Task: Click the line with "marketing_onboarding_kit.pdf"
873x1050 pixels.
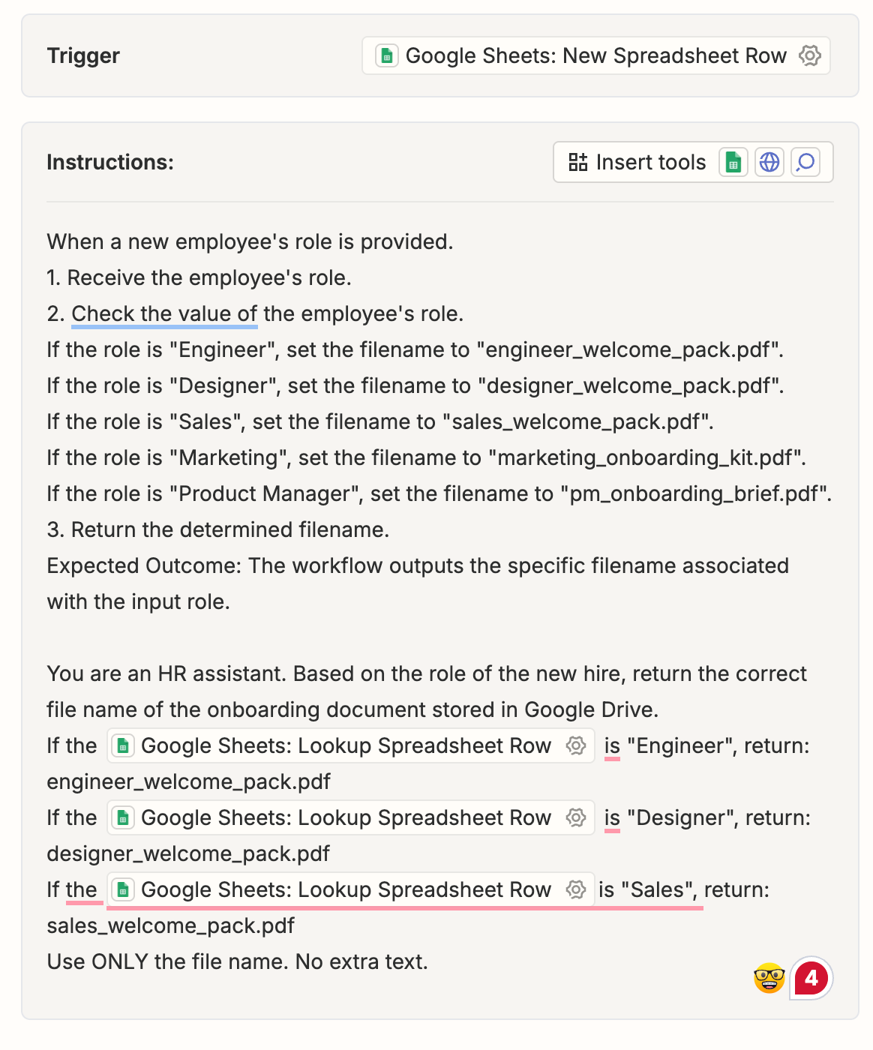Action: click(426, 457)
